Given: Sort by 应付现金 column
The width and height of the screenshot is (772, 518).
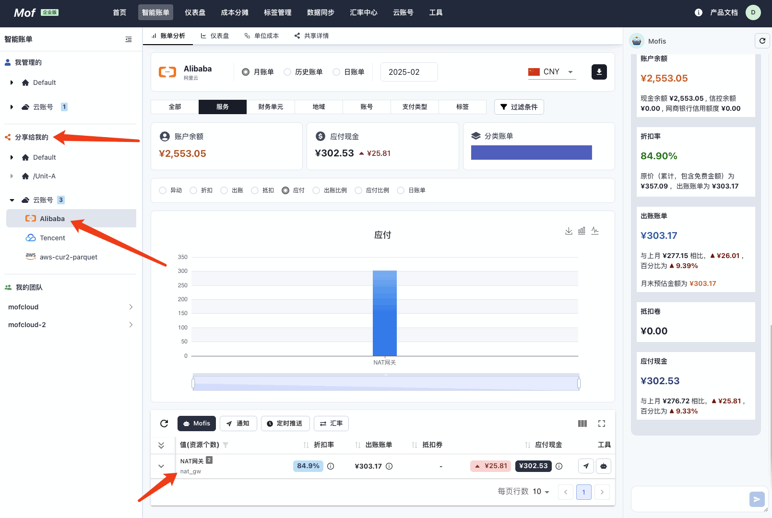Looking at the screenshot, I should tap(528, 445).
